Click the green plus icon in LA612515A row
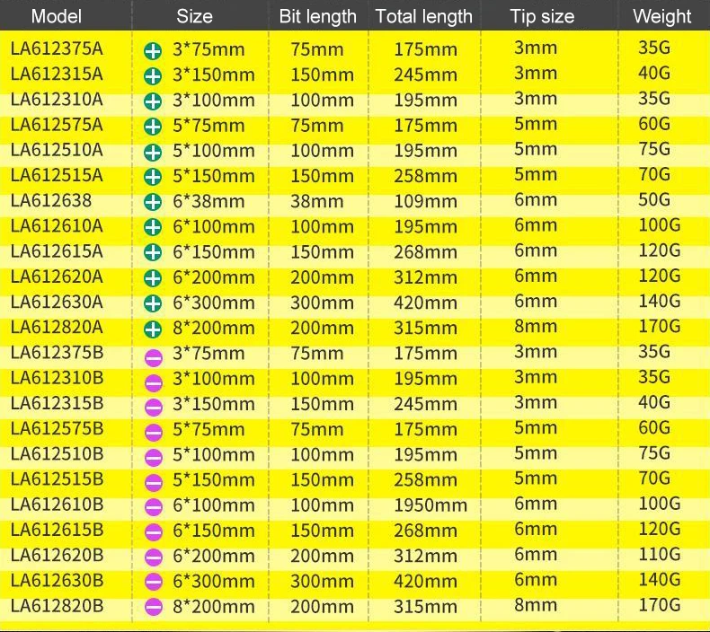The width and height of the screenshot is (710, 632). coord(153,178)
